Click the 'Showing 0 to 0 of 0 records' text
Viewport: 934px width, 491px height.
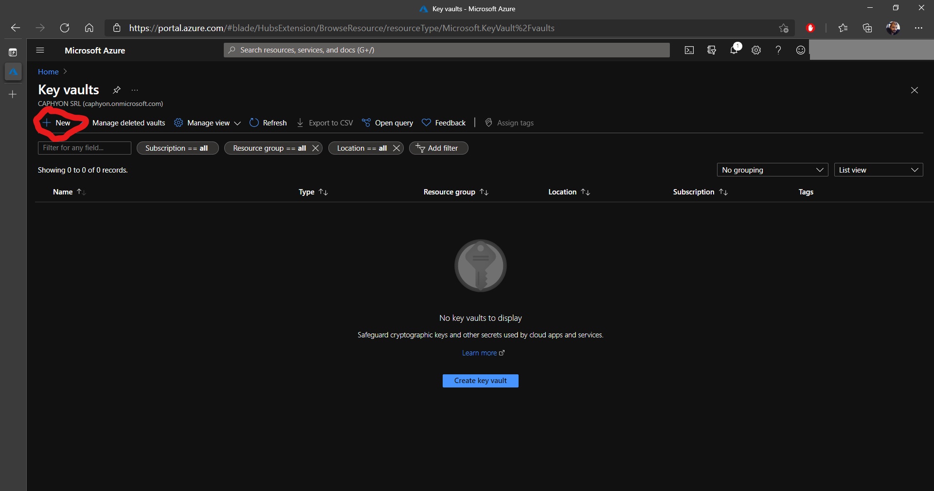(x=83, y=170)
